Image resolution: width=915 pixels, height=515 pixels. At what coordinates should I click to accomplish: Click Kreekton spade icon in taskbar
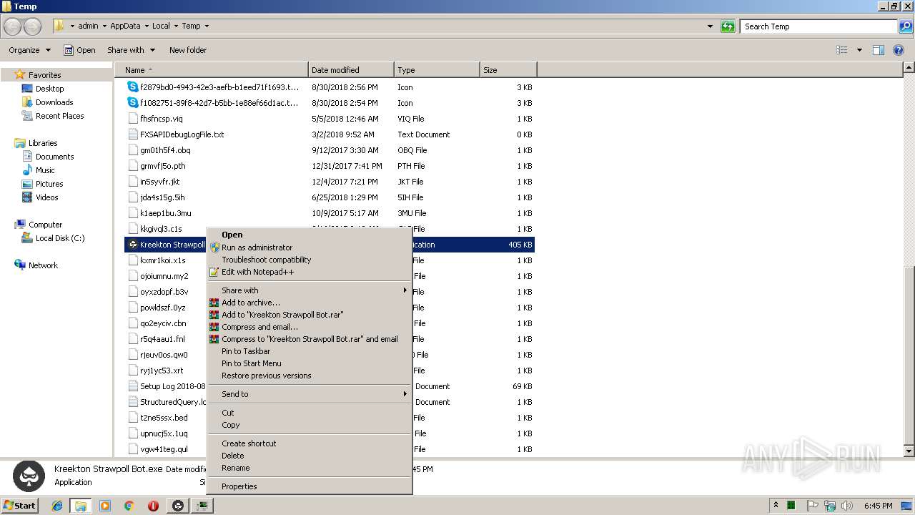178,506
